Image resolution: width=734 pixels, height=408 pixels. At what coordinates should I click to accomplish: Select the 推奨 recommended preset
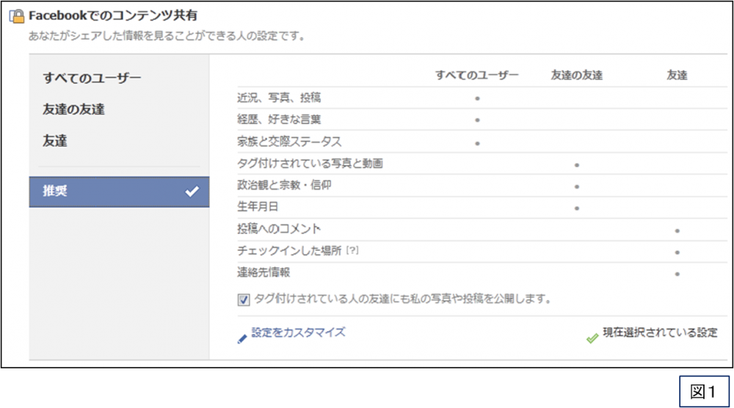[x=119, y=192]
